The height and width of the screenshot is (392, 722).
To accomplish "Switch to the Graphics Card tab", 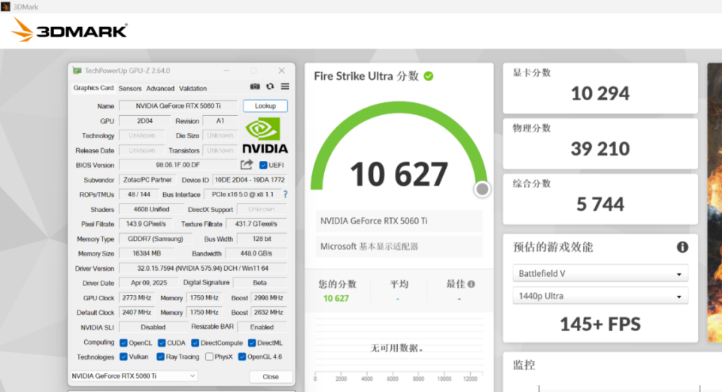I will (93, 87).
